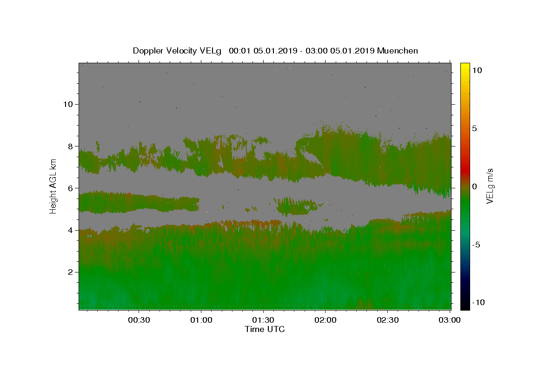Click the 03:00 time tick label
Viewport: 558px width, 372px height.
tap(450, 320)
